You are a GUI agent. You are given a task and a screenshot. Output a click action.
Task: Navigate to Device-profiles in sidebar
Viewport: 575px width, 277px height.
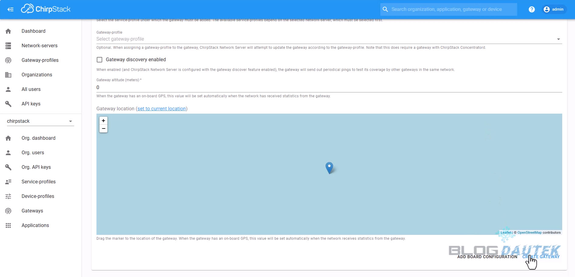click(38, 196)
